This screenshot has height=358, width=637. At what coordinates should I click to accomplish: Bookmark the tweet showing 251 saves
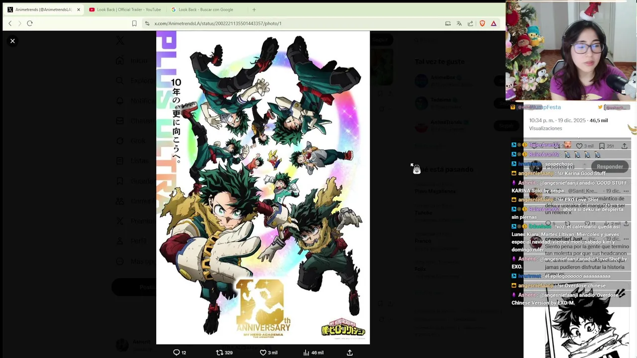606,146
